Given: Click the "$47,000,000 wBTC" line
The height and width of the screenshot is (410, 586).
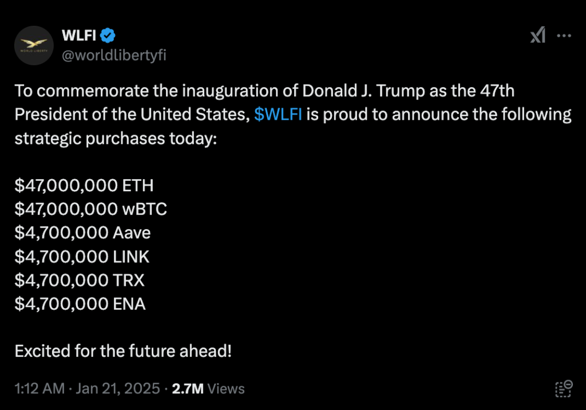Looking at the screenshot, I should coord(91,209).
